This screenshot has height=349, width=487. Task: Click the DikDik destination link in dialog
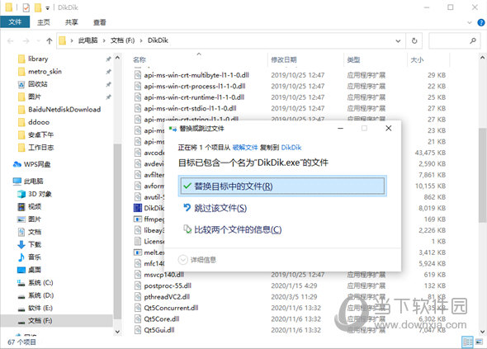(x=291, y=148)
